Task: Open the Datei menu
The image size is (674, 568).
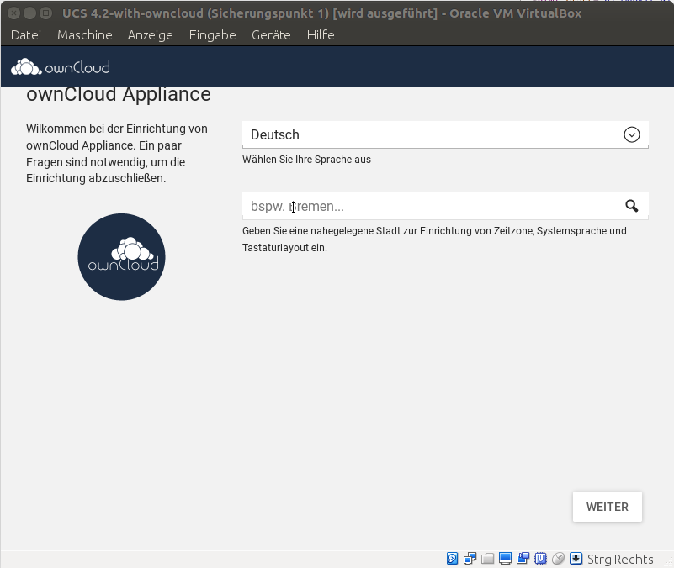Action: 26,34
